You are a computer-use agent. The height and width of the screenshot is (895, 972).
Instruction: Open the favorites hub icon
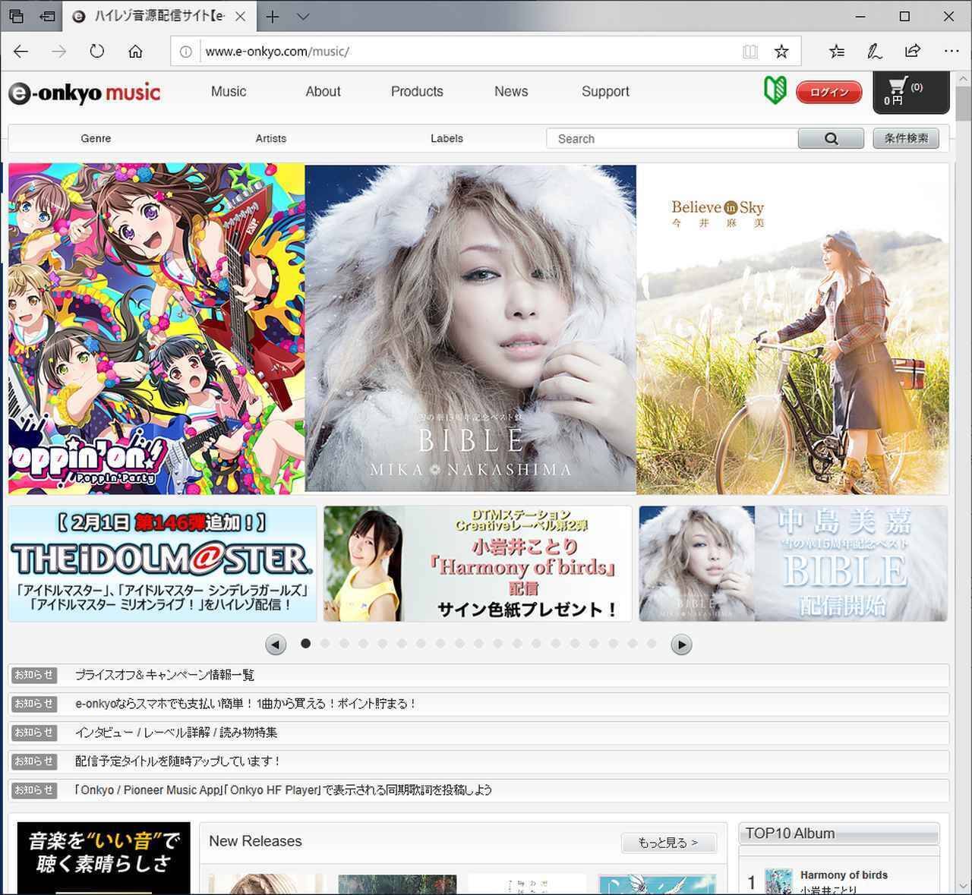(x=836, y=52)
